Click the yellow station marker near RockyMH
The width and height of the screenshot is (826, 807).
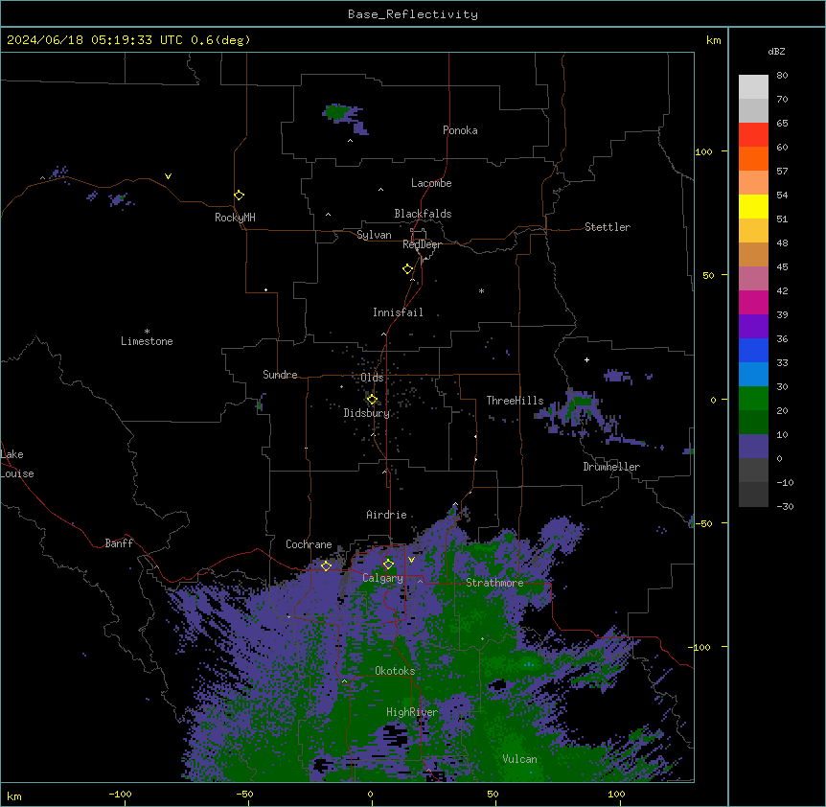(239, 196)
